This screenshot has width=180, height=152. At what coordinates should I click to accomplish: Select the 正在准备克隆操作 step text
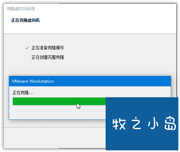48,48
